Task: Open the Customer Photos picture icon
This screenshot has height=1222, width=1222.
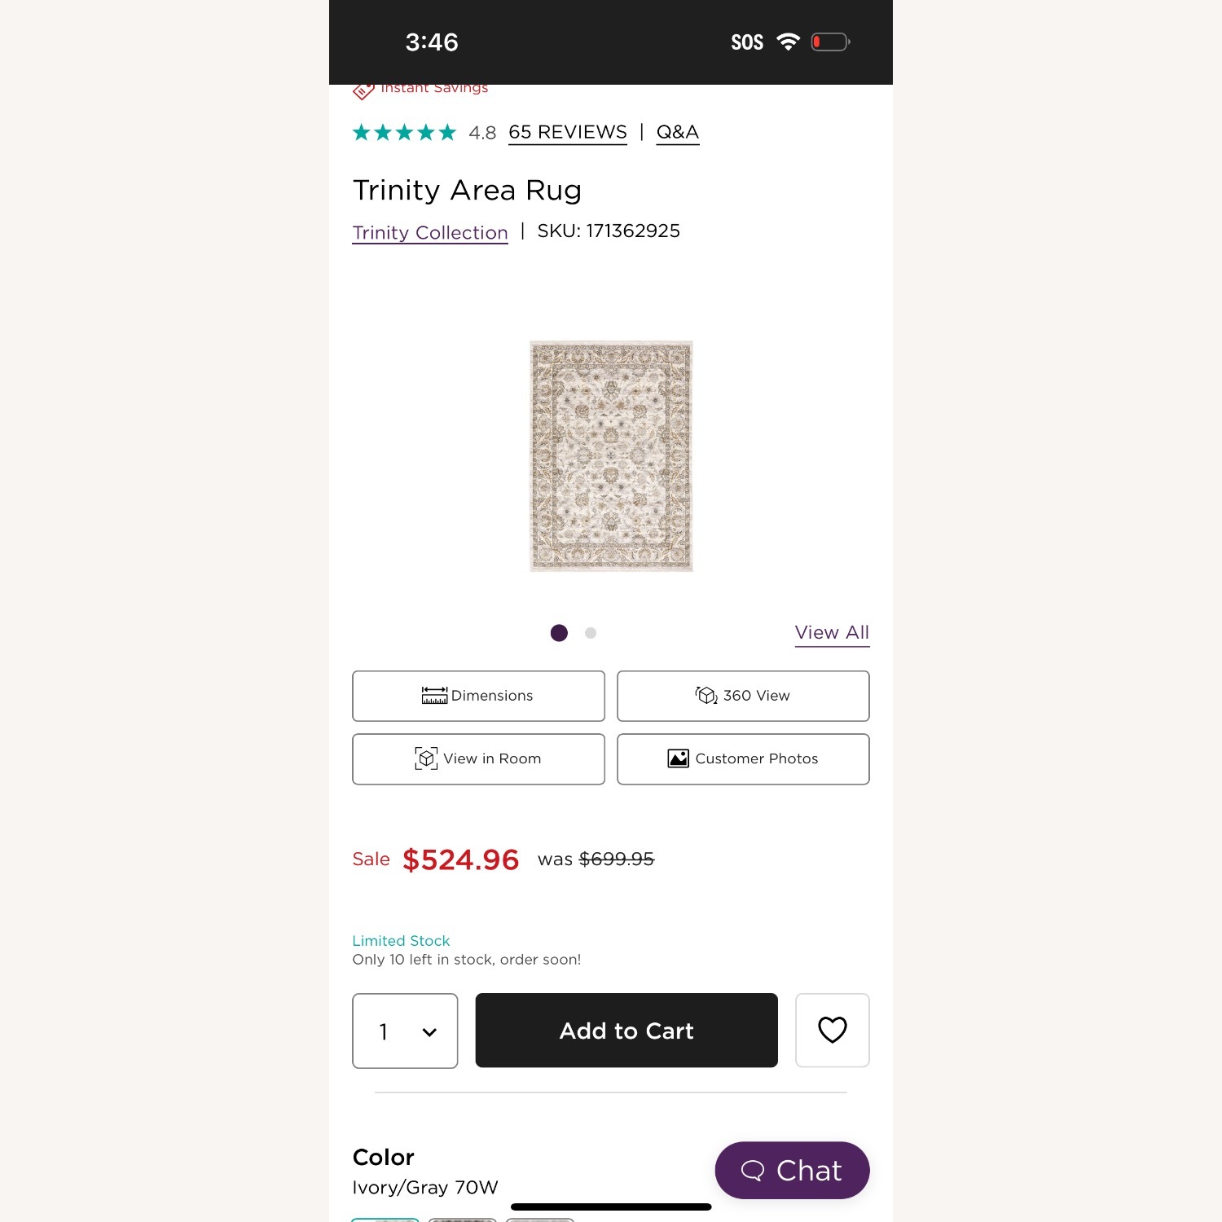Action: pyautogui.click(x=679, y=758)
